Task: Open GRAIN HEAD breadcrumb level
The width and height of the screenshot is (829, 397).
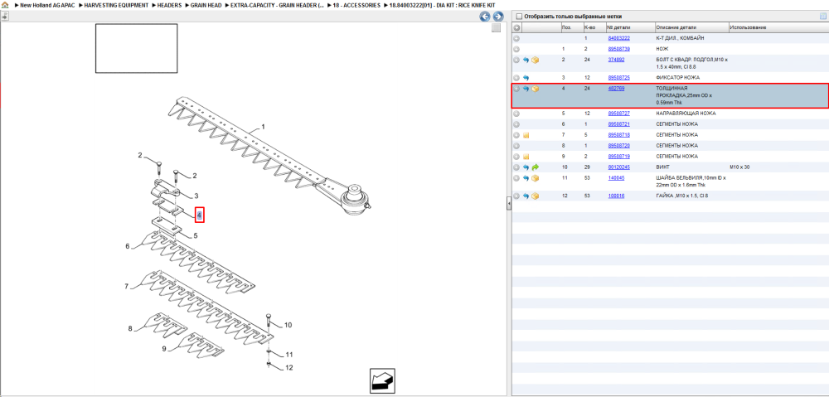Action: pyautogui.click(x=206, y=5)
